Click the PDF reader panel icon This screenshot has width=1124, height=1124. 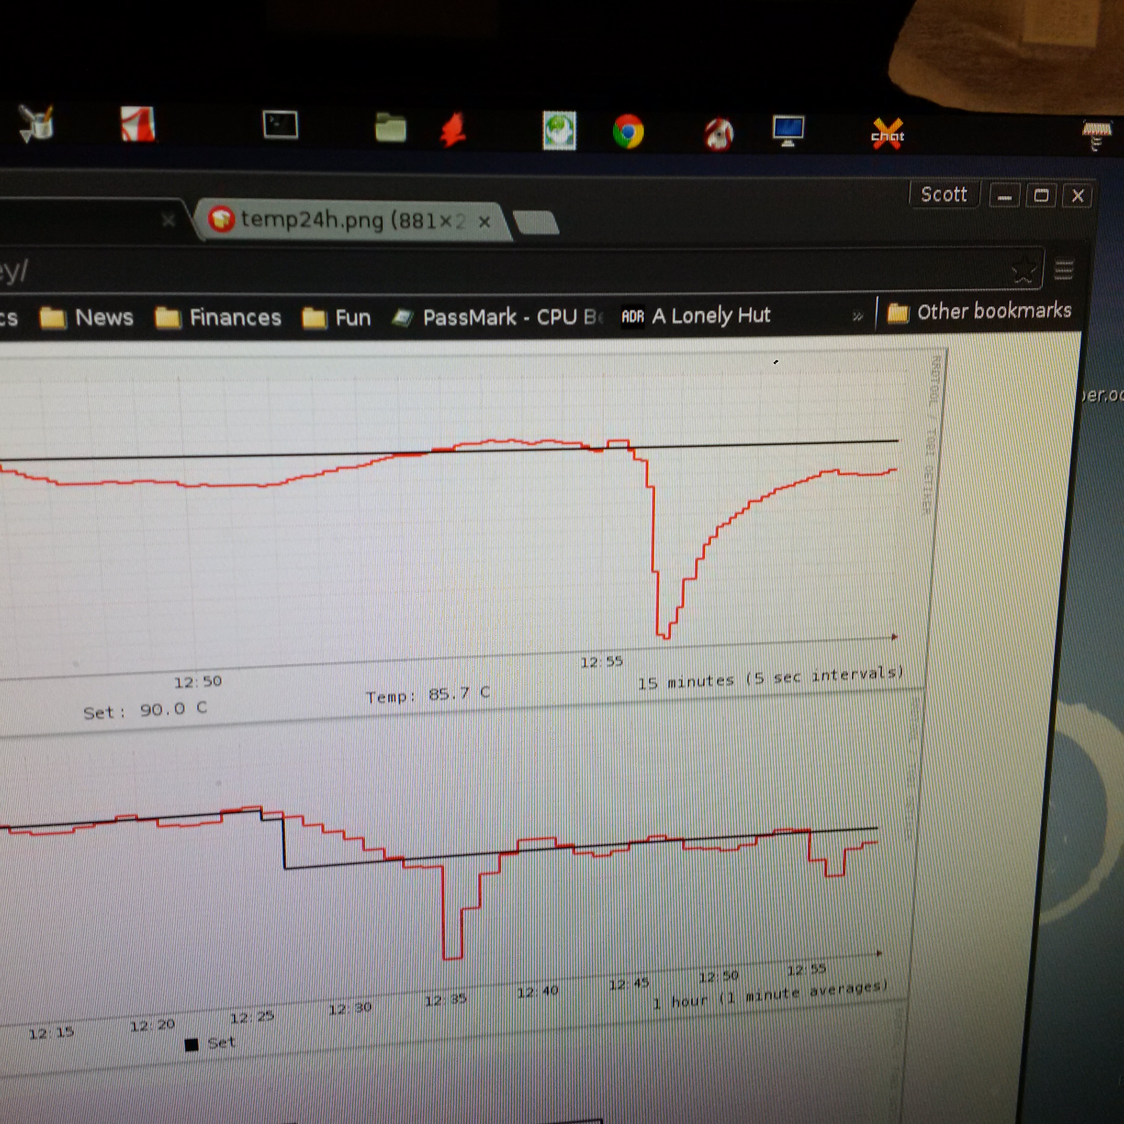click(x=138, y=124)
